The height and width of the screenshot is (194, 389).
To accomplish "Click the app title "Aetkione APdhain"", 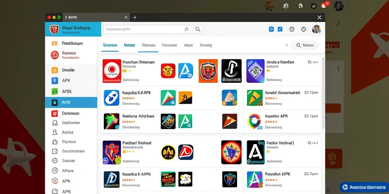I will tap(138, 116).
